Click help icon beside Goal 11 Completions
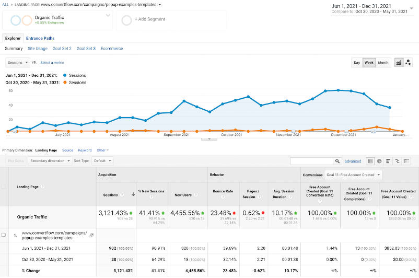The image size is (419, 278). point(370,199)
